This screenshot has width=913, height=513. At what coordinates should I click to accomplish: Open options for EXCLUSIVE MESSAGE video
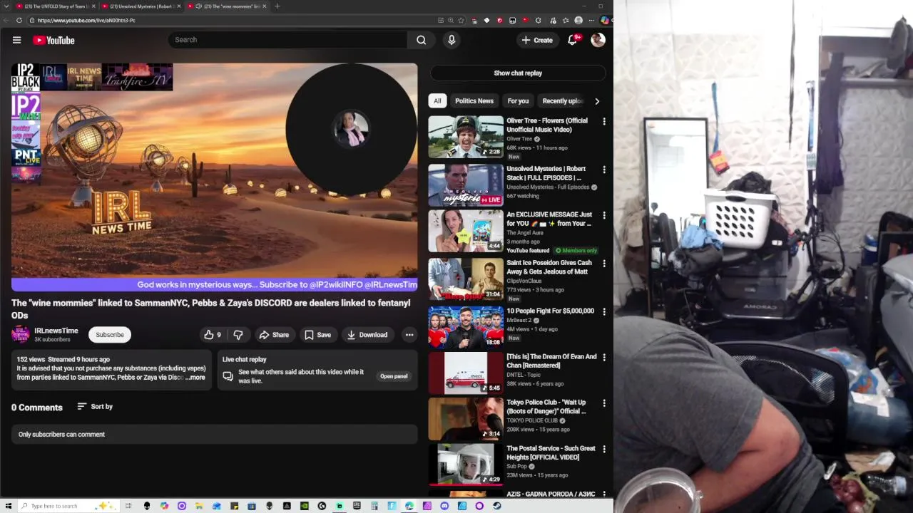(x=604, y=215)
